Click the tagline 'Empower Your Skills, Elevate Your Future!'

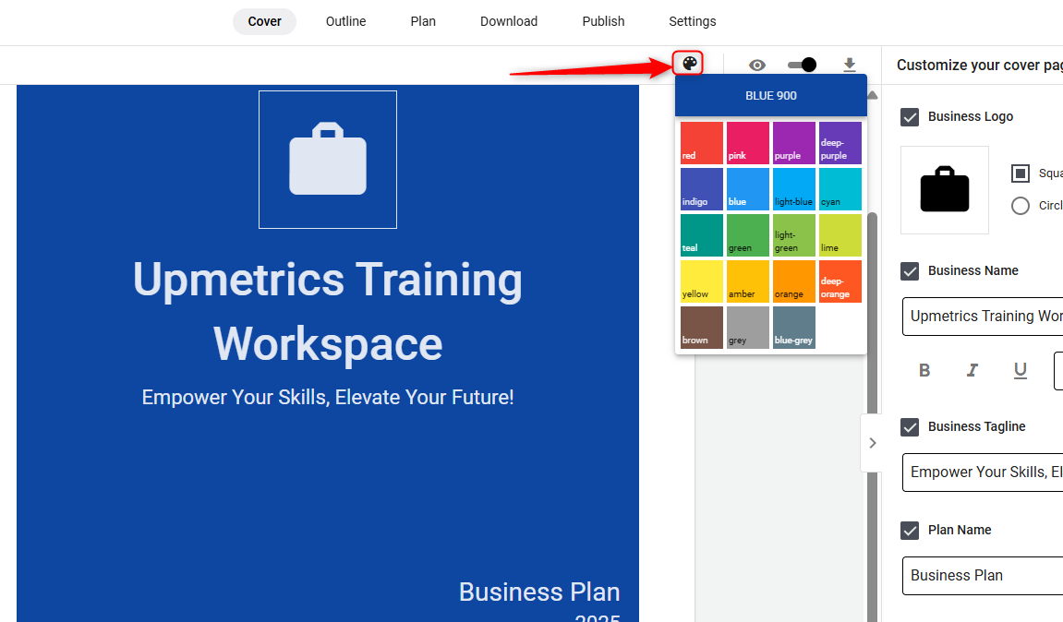pyautogui.click(x=328, y=397)
